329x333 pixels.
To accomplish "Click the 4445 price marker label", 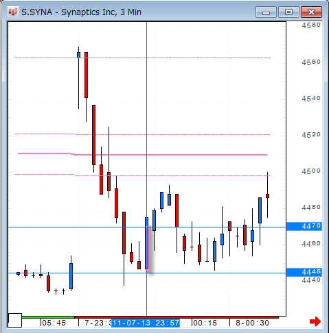I will (x=304, y=272).
